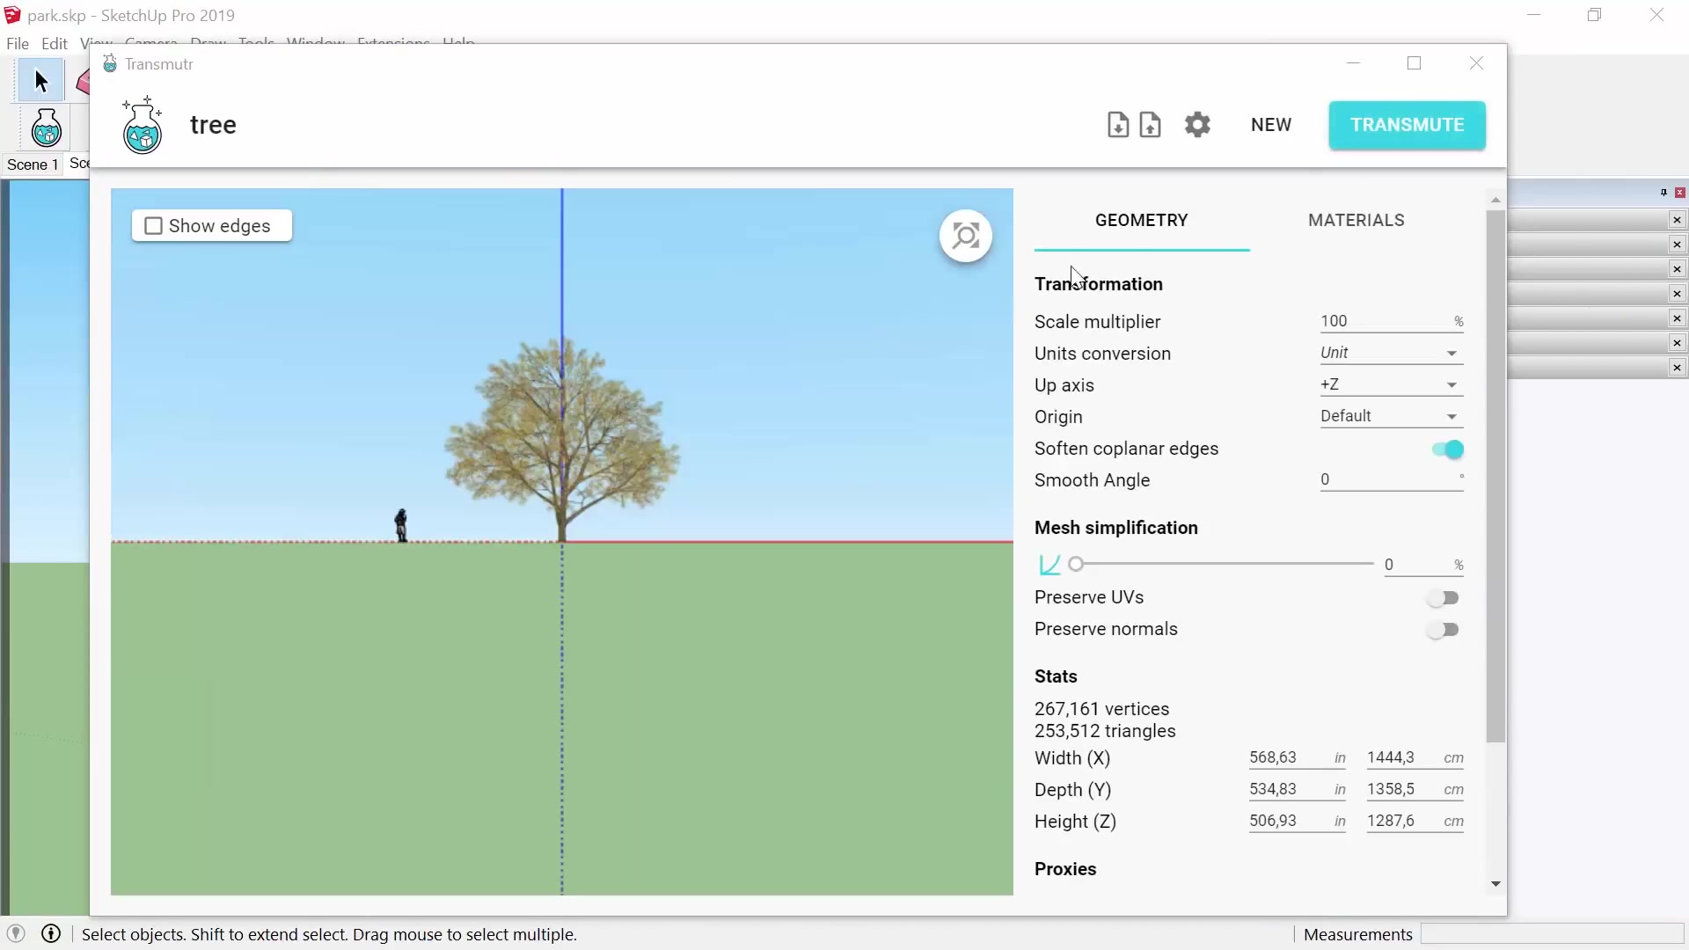Open the Origin dropdown
Image resolution: width=1689 pixels, height=950 pixels.
click(x=1391, y=416)
